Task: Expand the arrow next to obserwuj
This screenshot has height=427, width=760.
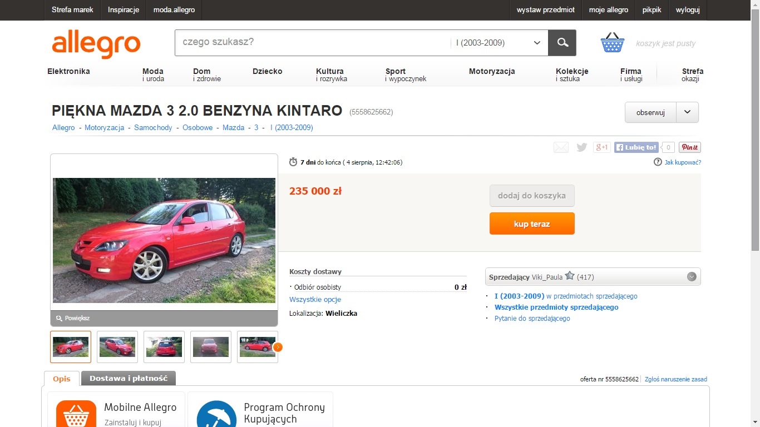Action: [x=687, y=112]
